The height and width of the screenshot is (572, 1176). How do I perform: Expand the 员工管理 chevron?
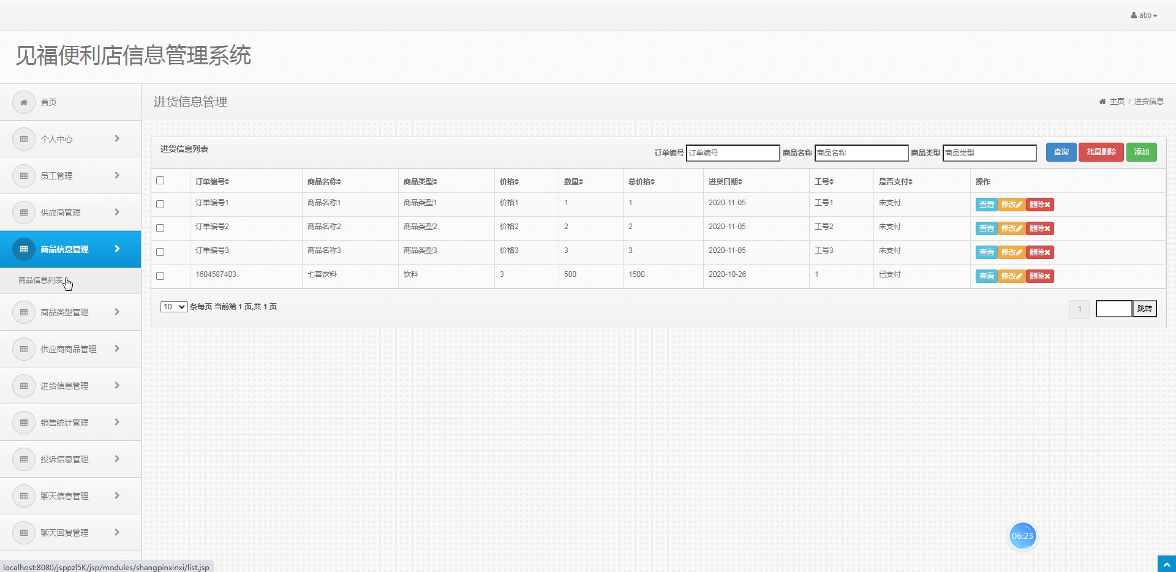click(117, 176)
